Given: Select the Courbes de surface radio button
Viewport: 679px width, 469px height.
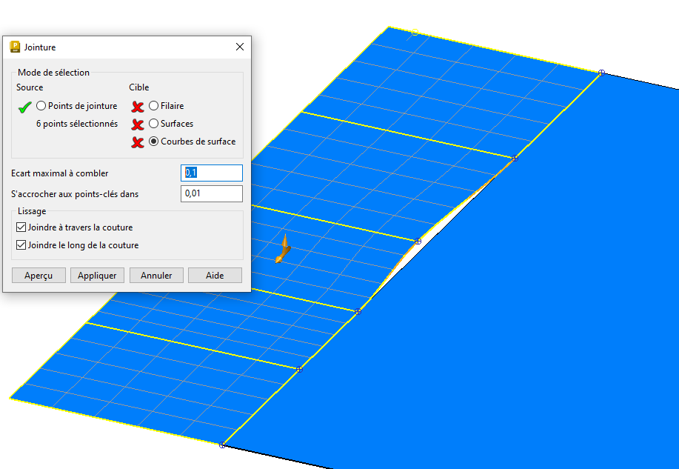Looking at the screenshot, I should pos(154,142).
